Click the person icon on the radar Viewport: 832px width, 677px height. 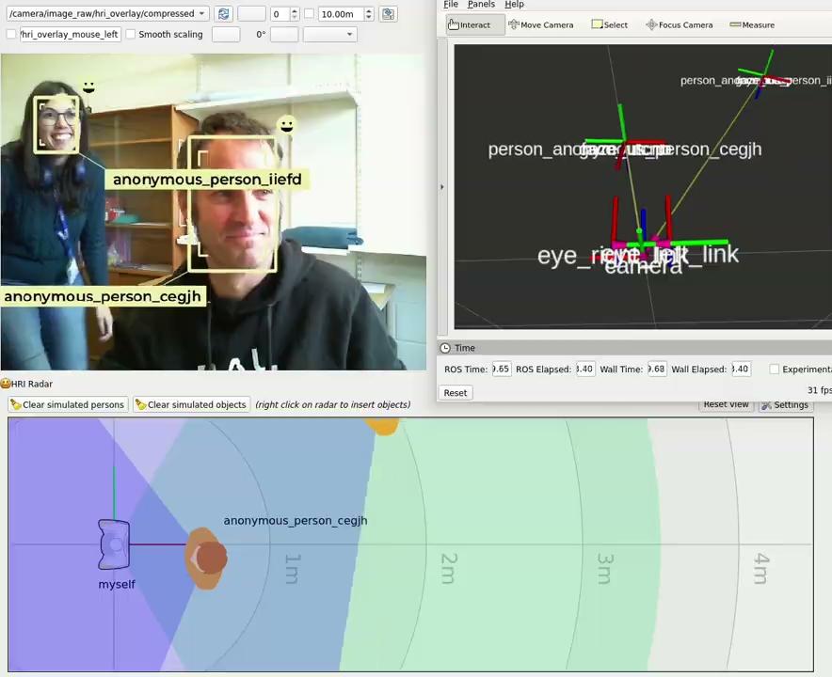click(205, 558)
